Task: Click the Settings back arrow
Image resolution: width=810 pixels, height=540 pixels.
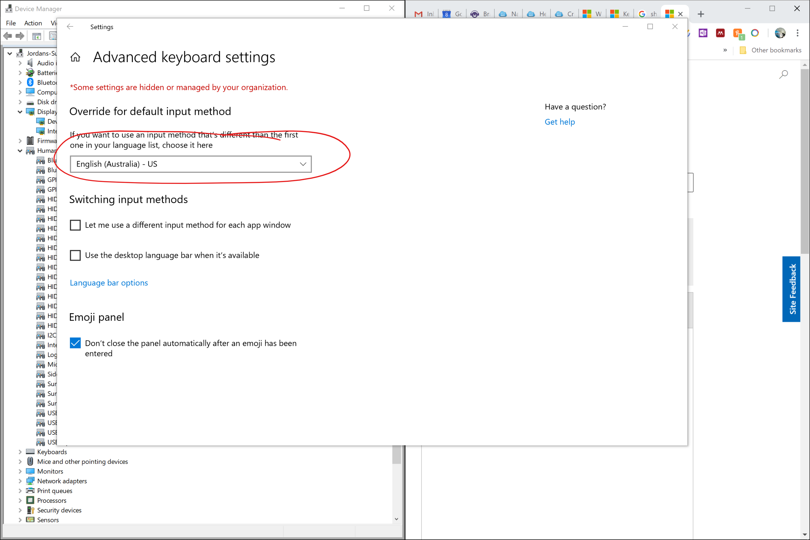Action: 70,26
